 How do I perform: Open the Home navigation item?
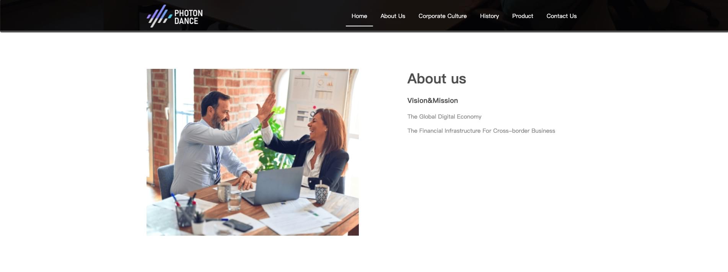[x=359, y=16]
